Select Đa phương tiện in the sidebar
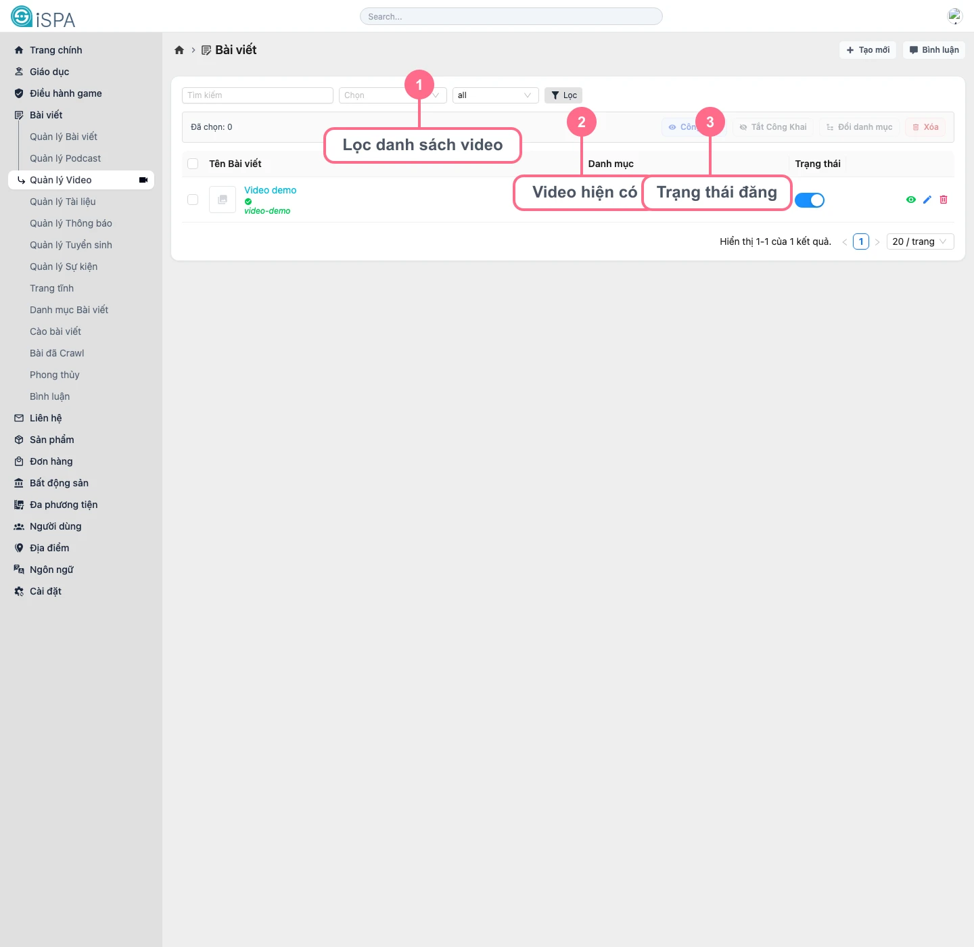Screen dimensions: 974x947 (x=63, y=505)
